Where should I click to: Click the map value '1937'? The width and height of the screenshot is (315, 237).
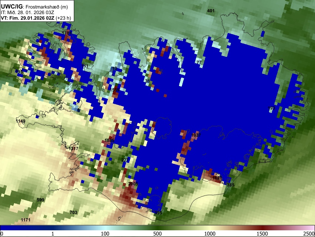[x=196, y=135]
